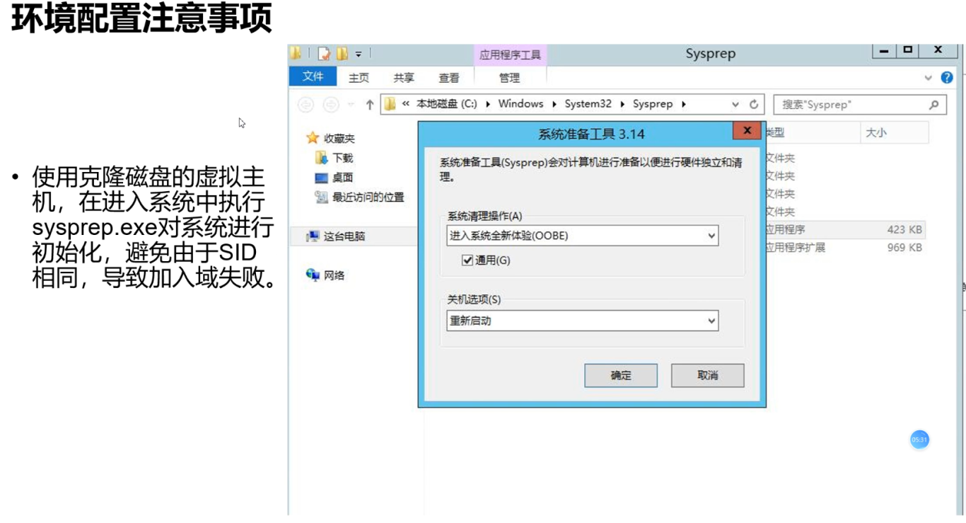
Task: Toggle the 通用(G) checkbox
Action: pyautogui.click(x=467, y=260)
